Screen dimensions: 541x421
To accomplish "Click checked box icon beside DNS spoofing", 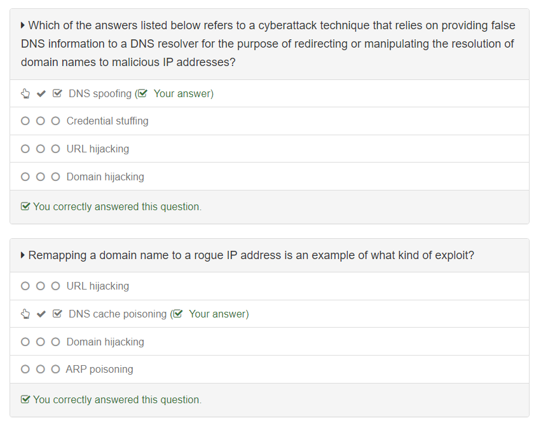I will 57,94.
